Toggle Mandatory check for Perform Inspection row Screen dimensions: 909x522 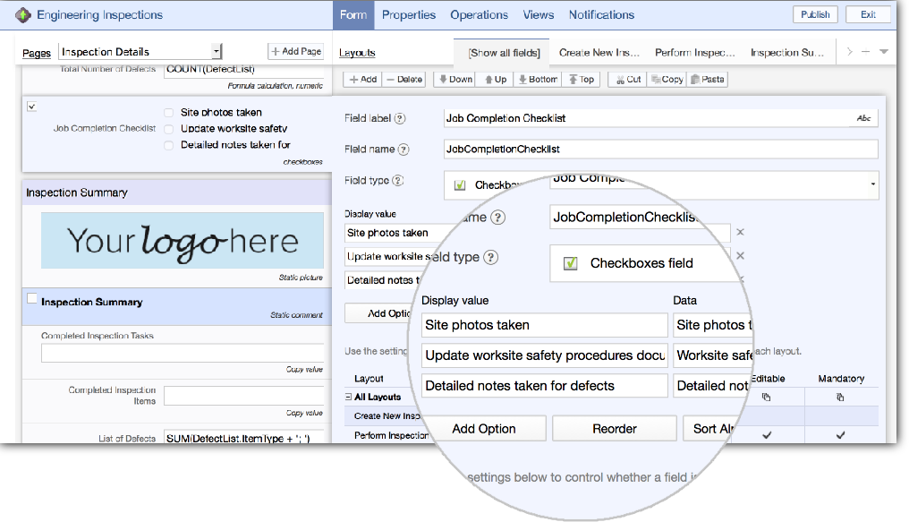coord(840,435)
